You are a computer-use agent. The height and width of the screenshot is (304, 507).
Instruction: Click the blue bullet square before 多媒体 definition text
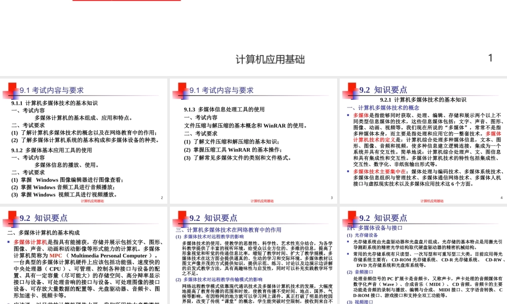pyautogui.click(x=349, y=116)
